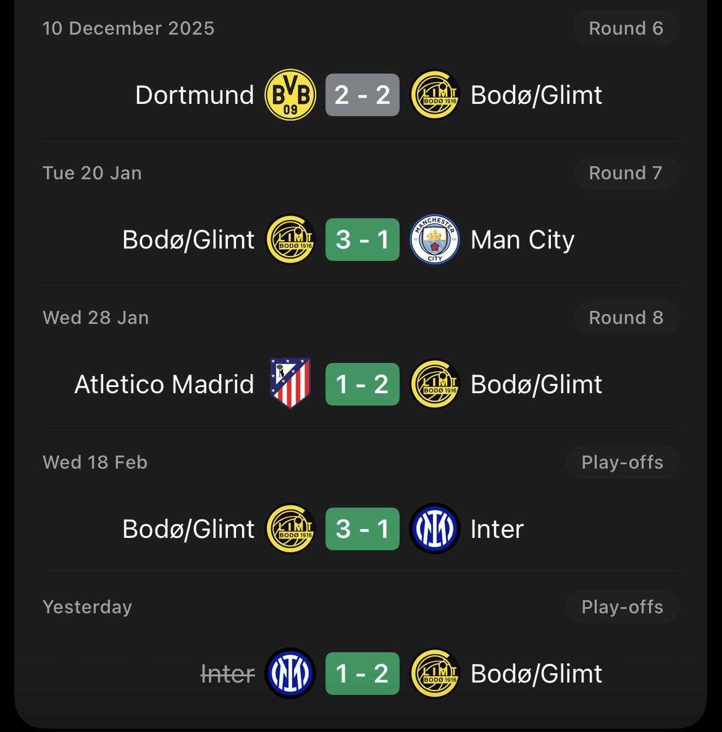Screen dimensions: 722x732
Task: Click Bodø/Glimt crest in Atletico Madrid match
Action: tap(435, 384)
